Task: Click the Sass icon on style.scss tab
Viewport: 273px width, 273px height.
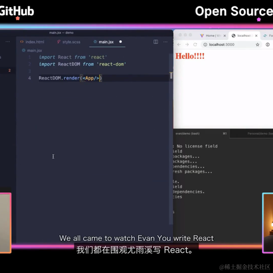Action: [x=59, y=42]
